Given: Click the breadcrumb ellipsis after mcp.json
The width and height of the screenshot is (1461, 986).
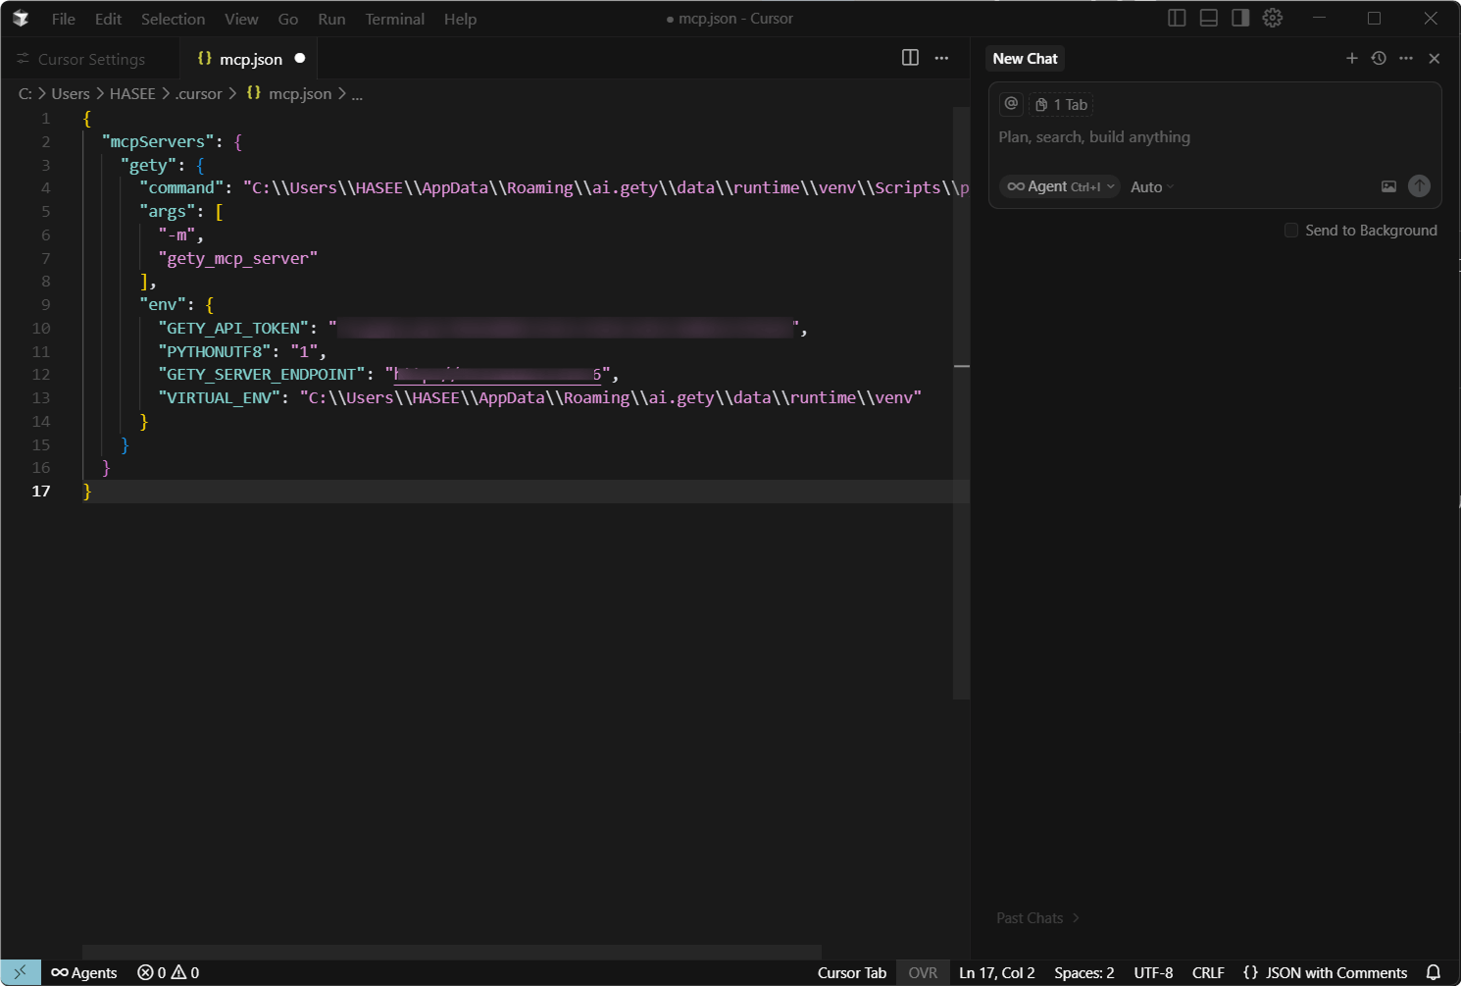Looking at the screenshot, I should coord(357,94).
